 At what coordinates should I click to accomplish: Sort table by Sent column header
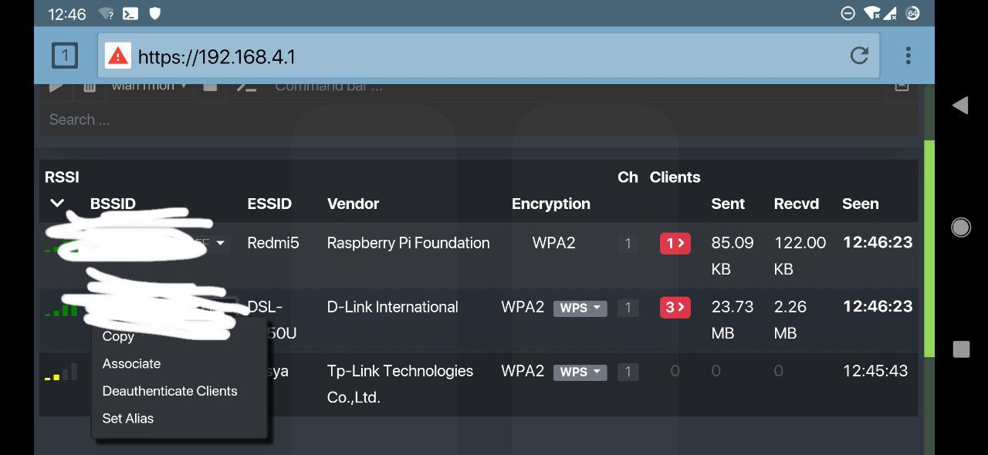click(x=728, y=204)
